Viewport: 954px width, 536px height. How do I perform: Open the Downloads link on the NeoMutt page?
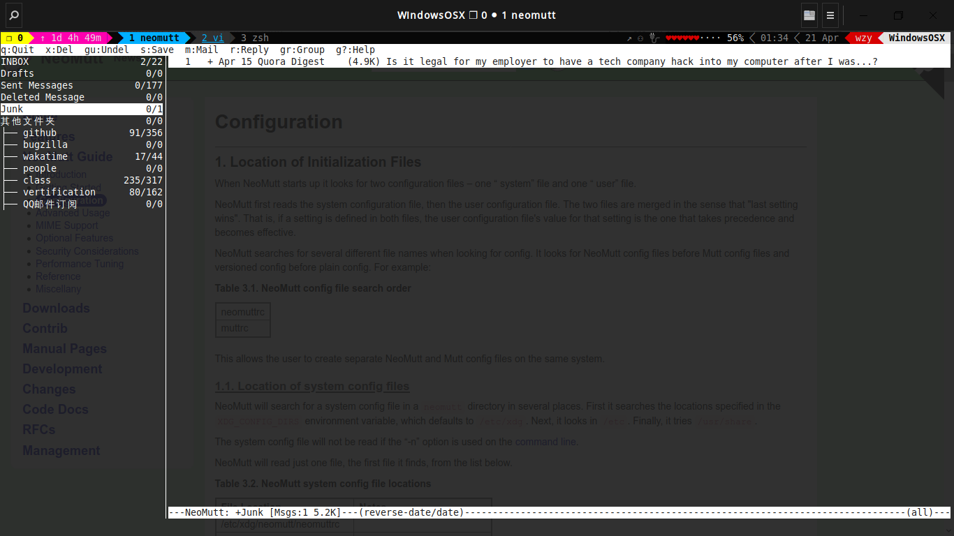pos(56,308)
